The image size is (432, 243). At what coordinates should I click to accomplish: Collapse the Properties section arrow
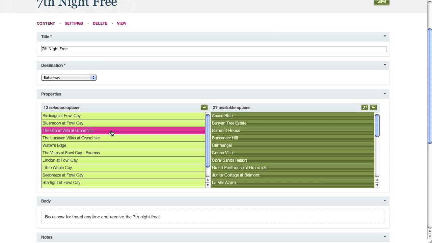click(385, 93)
